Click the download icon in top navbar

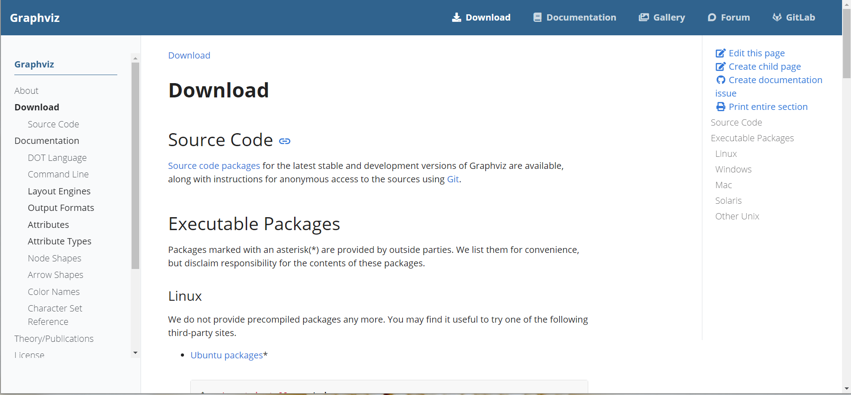click(x=456, y=17)
